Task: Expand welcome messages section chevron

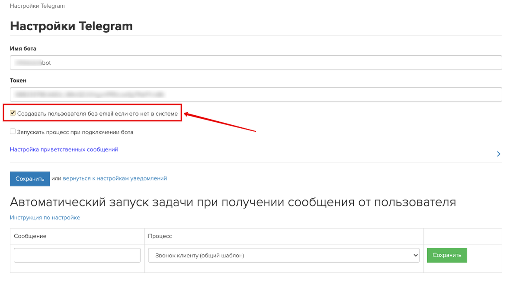Action: 499,154
